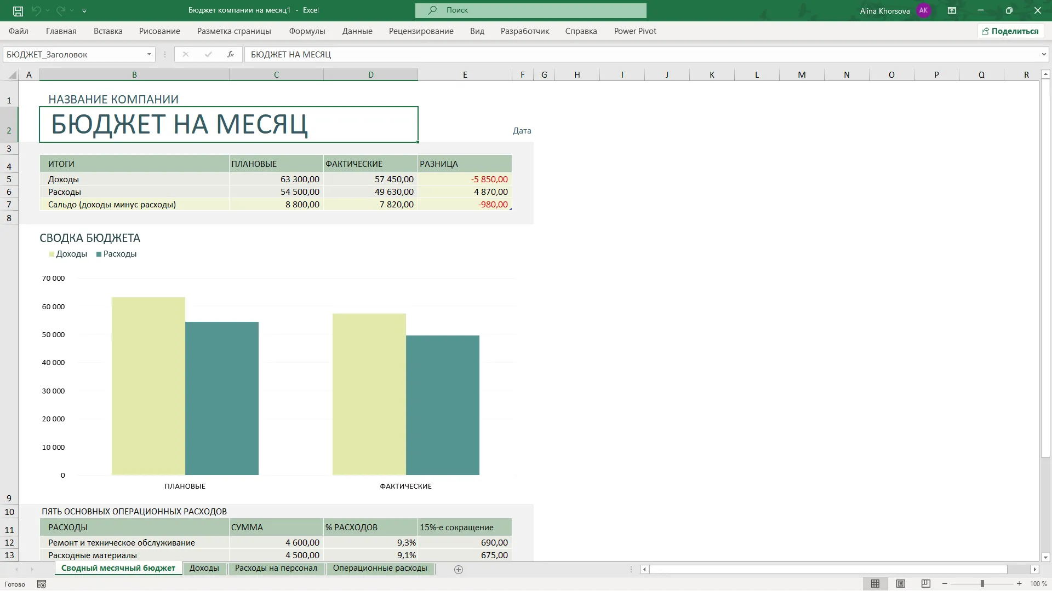Expand the Name Box dropdown arrow
This screenshot has width=1052, height=591.
click(x=149, y=55)
